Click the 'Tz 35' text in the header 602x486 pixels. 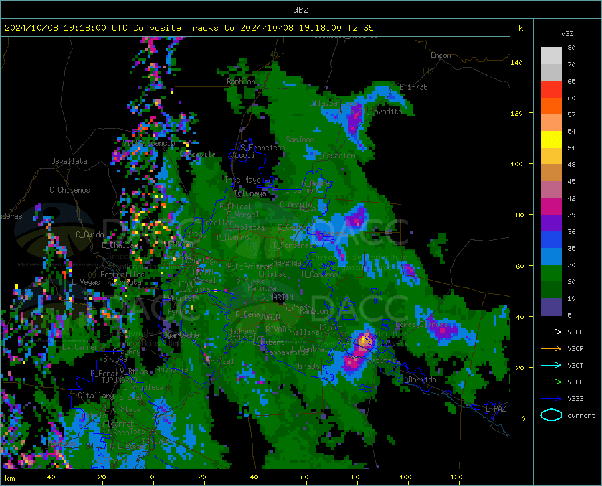360,28
